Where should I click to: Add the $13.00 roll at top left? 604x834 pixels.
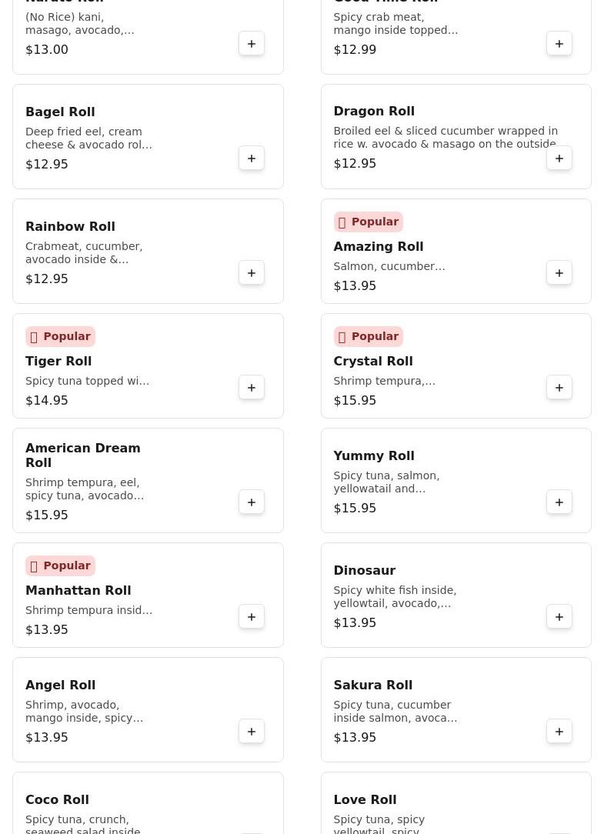252,44
